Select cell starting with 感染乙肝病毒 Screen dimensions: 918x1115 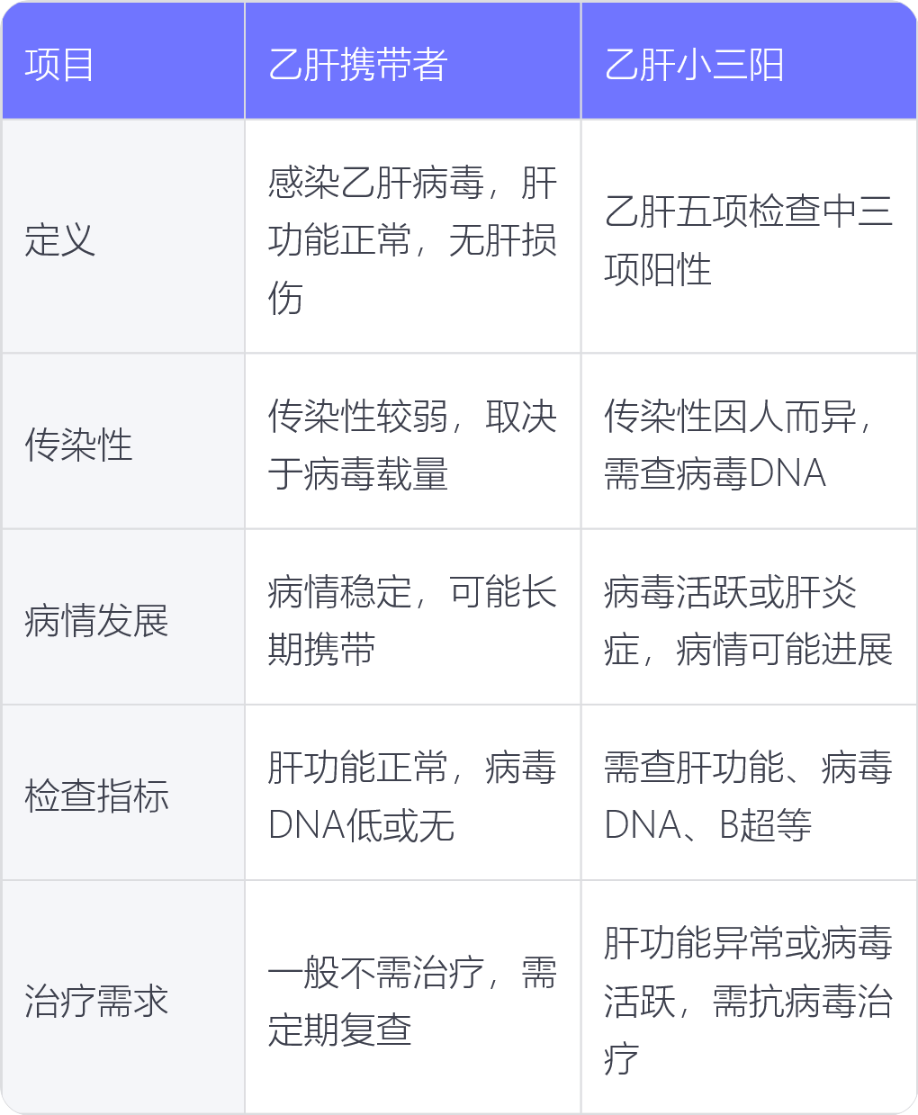tap(412, 237)
